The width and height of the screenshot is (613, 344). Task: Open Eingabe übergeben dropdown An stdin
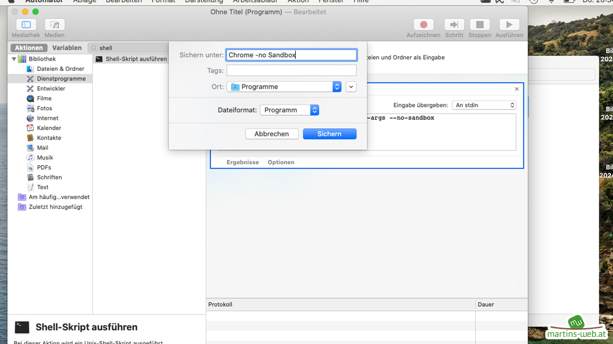(484, 105)
